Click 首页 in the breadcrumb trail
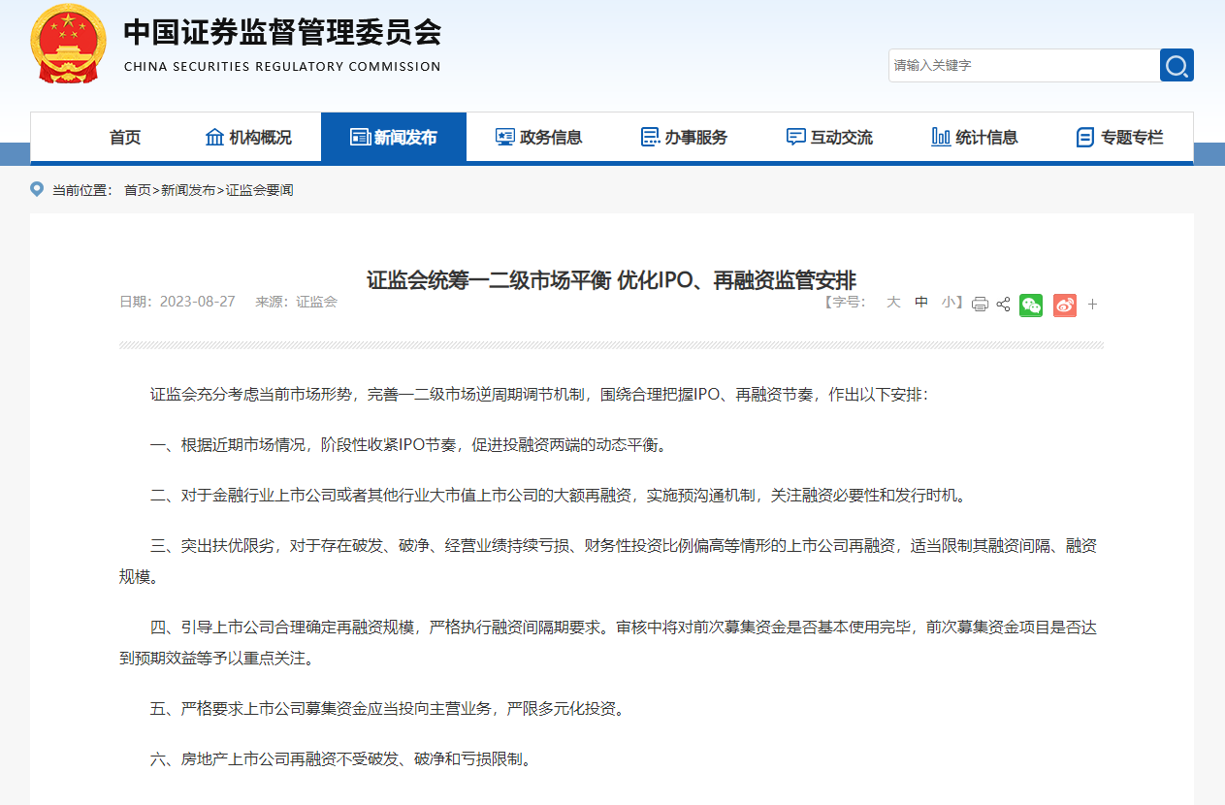 coord(138,190)
